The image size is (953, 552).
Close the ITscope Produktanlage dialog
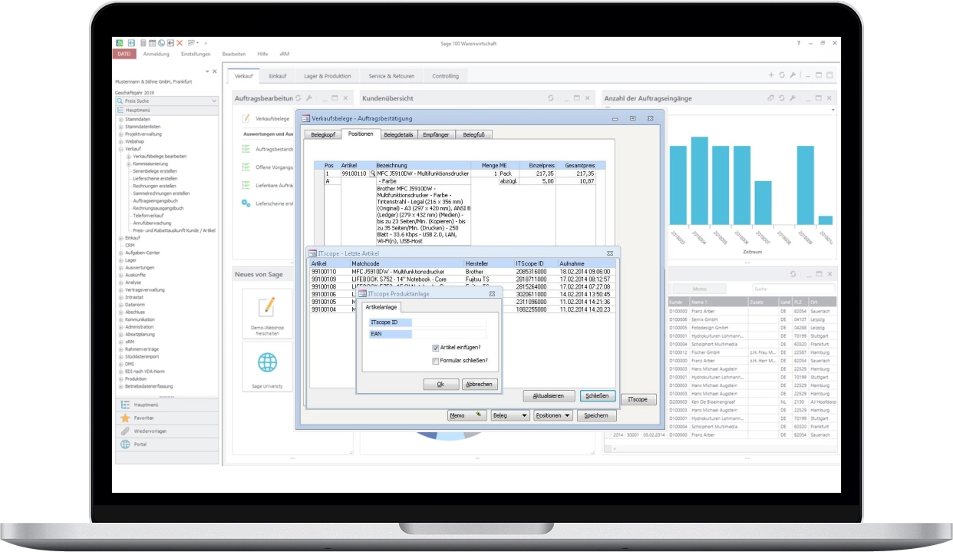click(492, 293)
